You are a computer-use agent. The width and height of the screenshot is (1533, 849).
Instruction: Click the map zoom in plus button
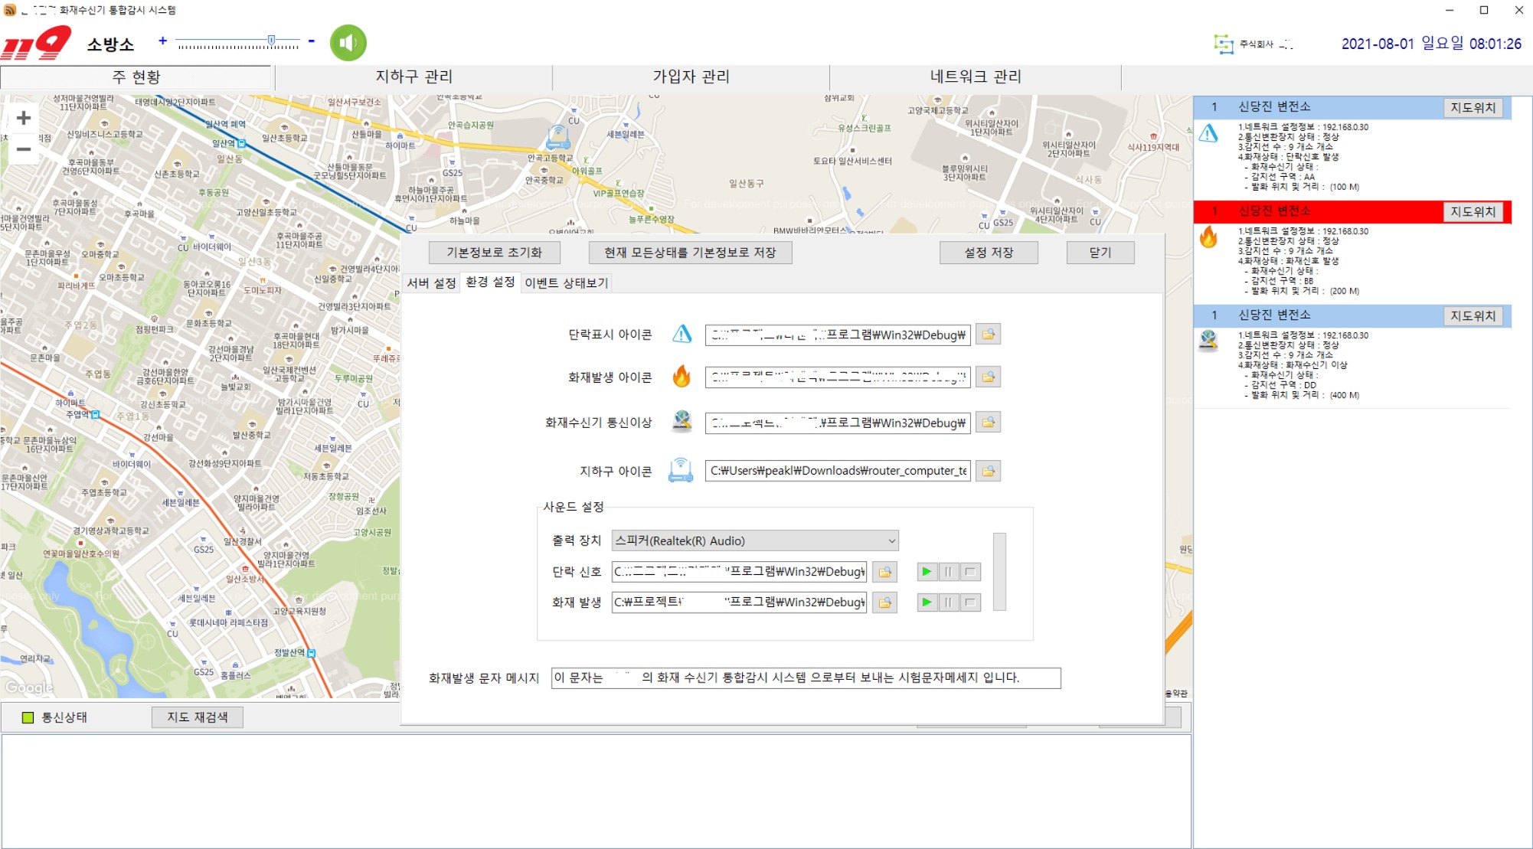coord(24,118)
